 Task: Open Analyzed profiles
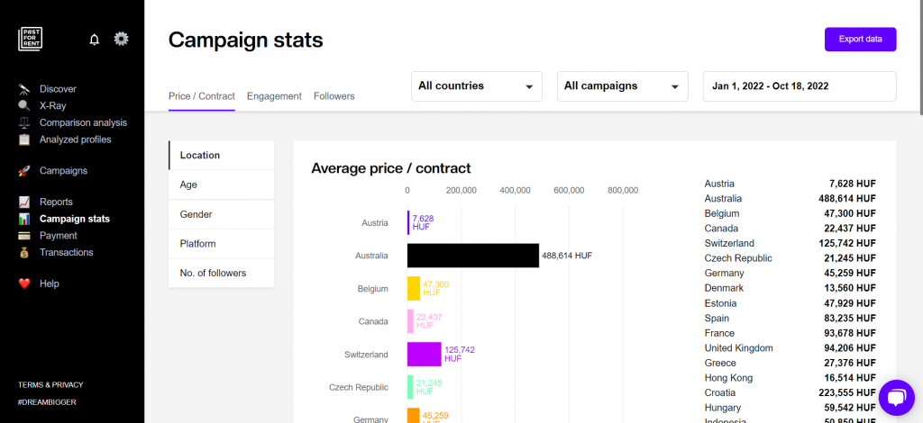click(x=76, y=139)
